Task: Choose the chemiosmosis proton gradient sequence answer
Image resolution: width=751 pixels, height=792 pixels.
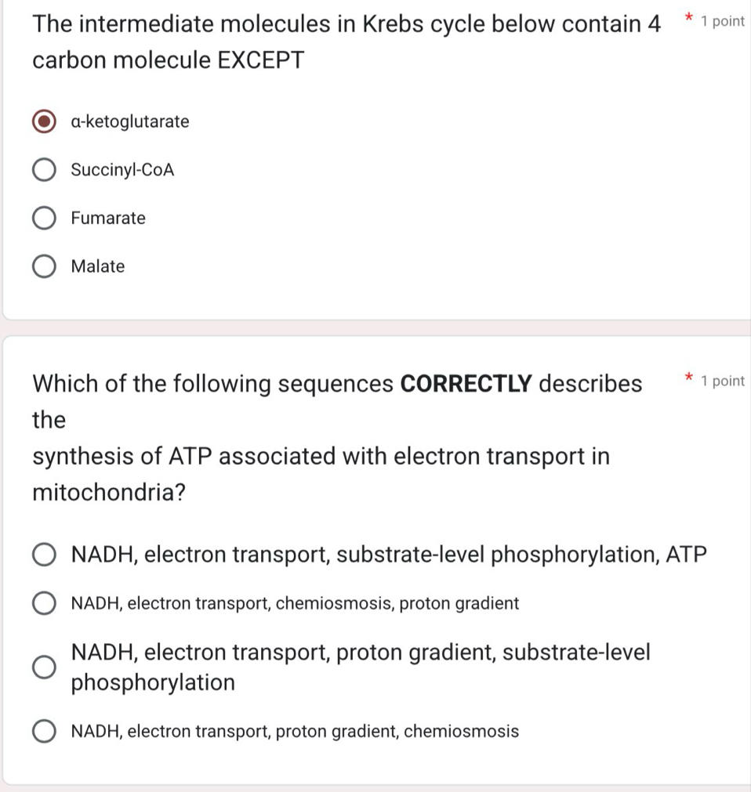Action: [45, 602]
